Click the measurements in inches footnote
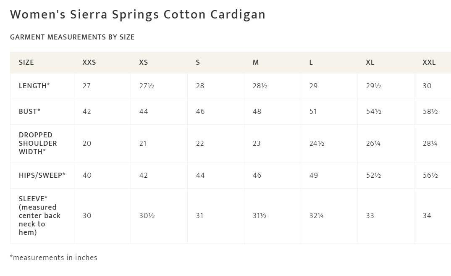 point(53,258)
